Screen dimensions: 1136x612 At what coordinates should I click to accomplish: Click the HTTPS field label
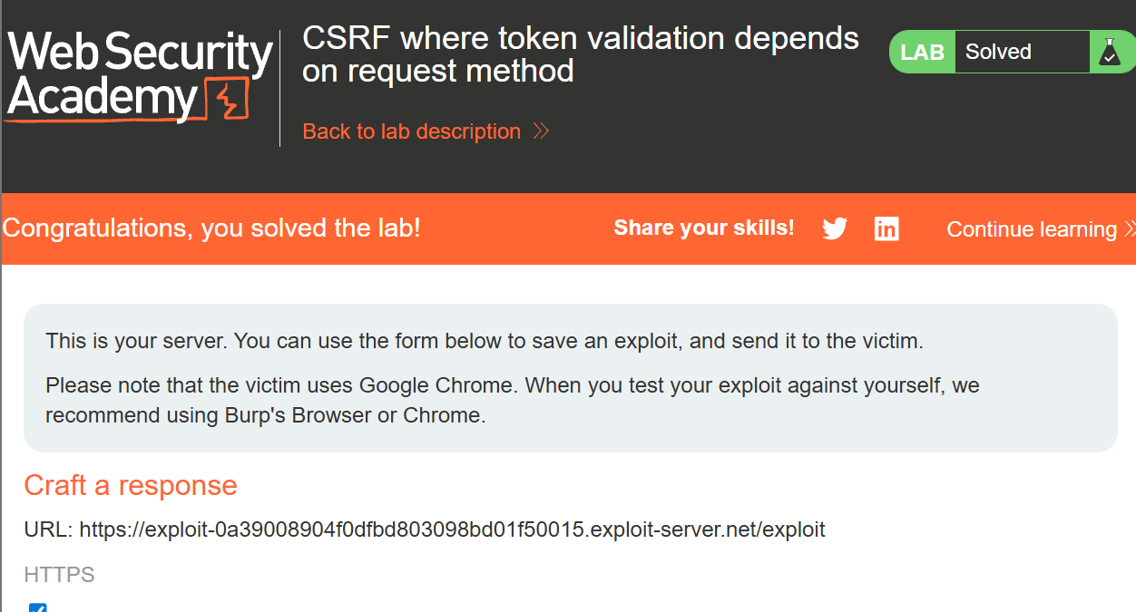[x=59, y=575]
